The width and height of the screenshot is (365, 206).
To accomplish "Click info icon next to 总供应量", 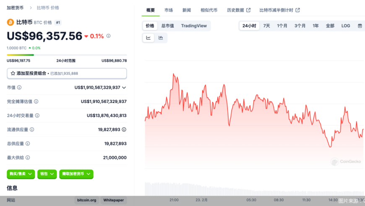I will (x=28, y=144).
